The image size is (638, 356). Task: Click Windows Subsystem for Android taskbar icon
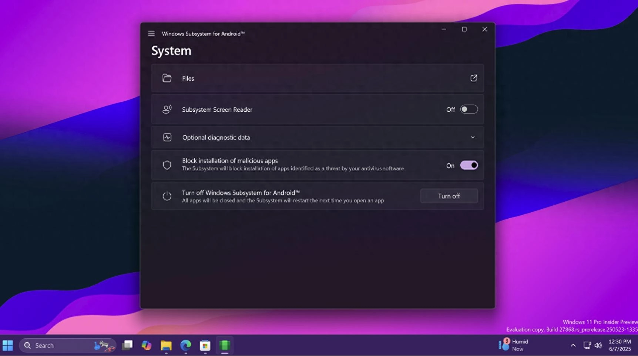click(225, 345)
